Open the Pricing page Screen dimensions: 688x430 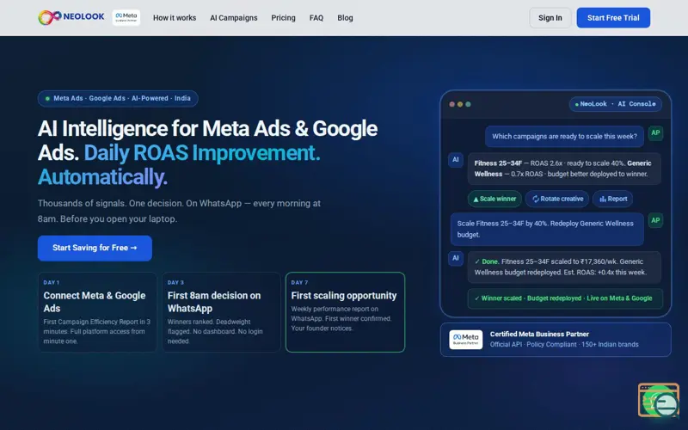283,18
